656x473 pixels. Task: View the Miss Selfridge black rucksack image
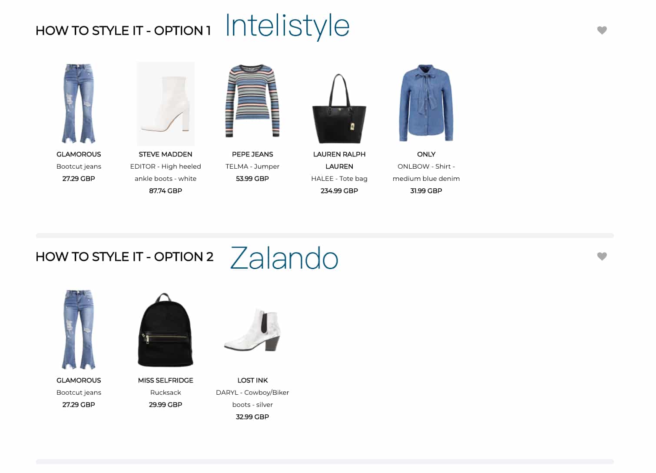[x=166, y=330]
